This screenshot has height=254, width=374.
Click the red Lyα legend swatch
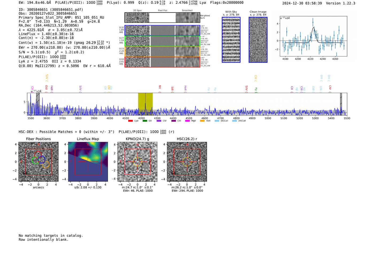(x=130, y=121)
